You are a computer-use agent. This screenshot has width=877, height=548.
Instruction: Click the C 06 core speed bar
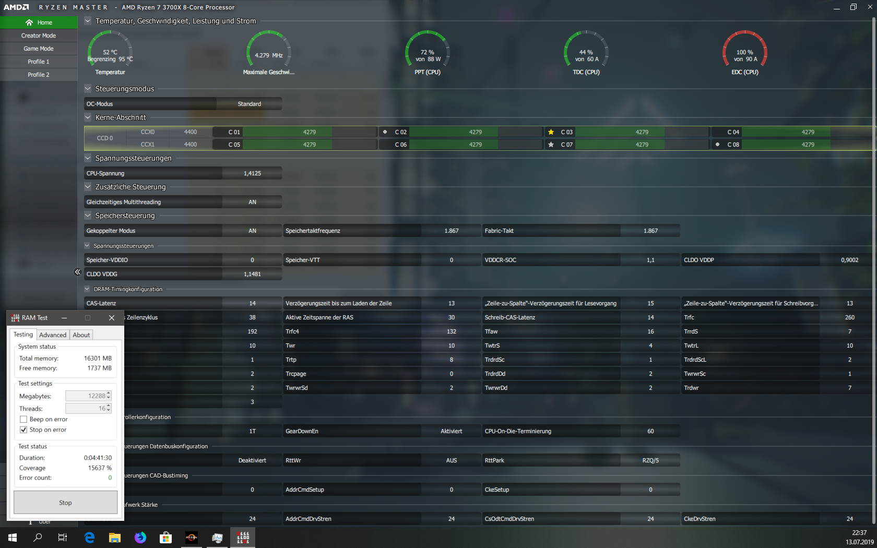pyautogui.click(x=475, y=145)
